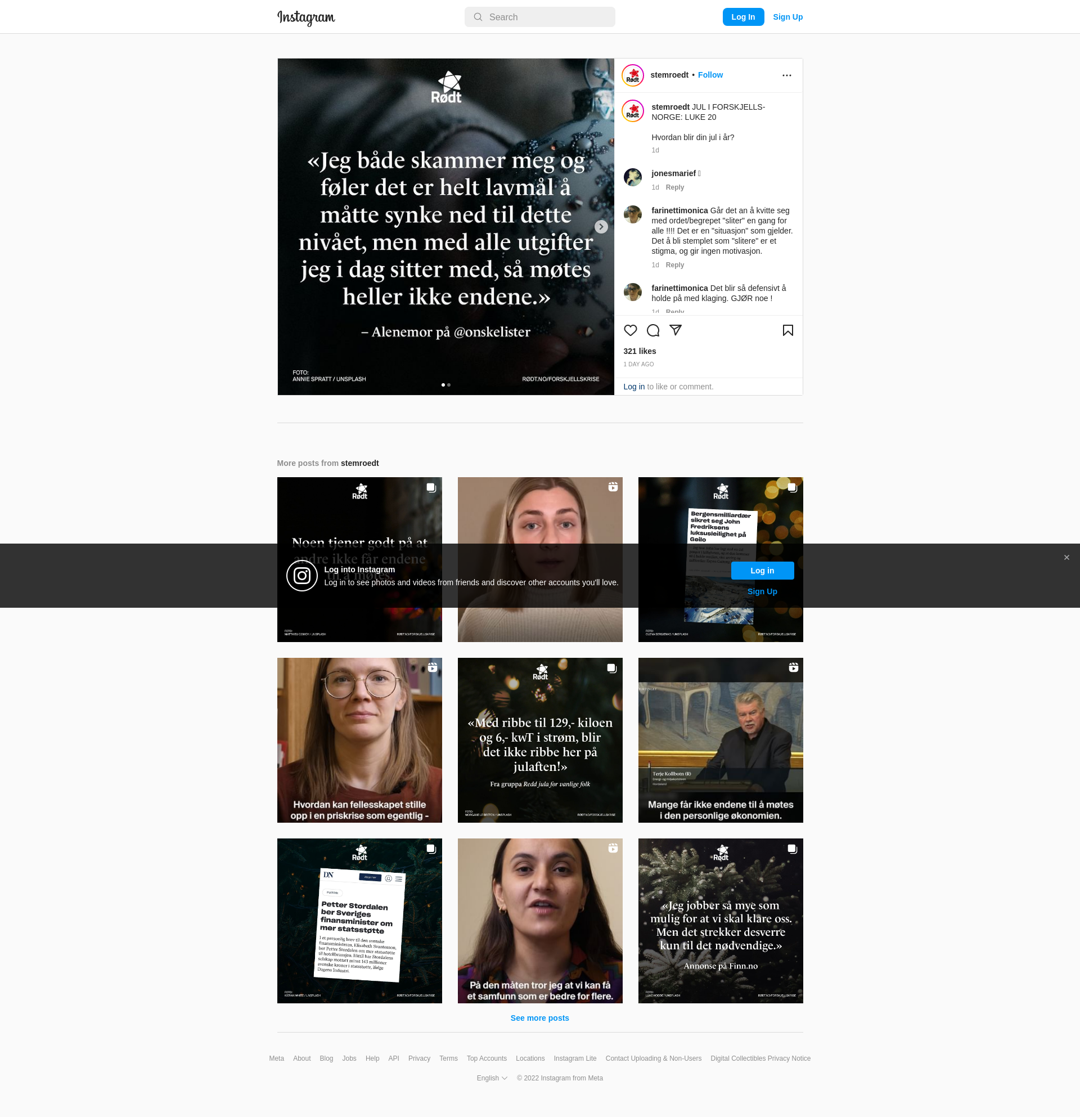Close the Log into Instagram banner
The height and width of the screenshot is (1117, 1080).
pyautogui.click(x=1066, y=557)
